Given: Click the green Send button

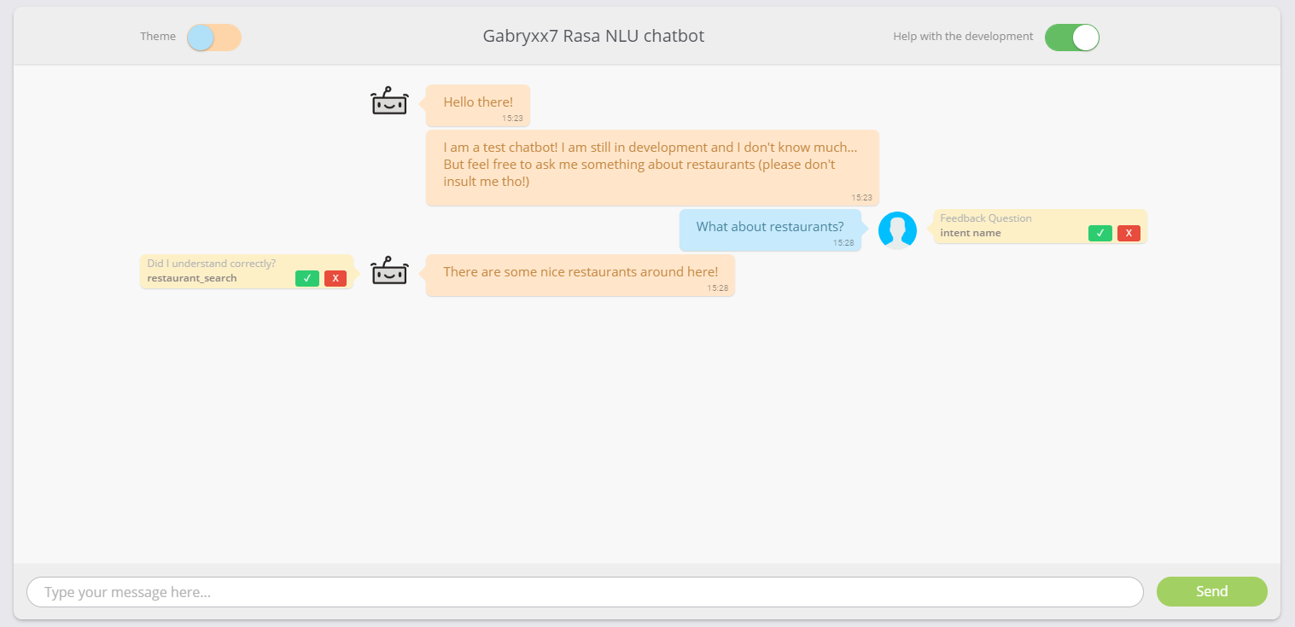Looking at the screenshot, I should click(x=1212, y=591).
